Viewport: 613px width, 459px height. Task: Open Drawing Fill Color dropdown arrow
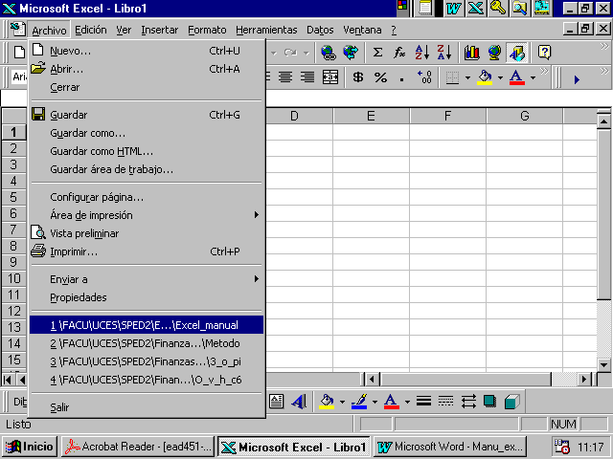[x=342, y=402]
